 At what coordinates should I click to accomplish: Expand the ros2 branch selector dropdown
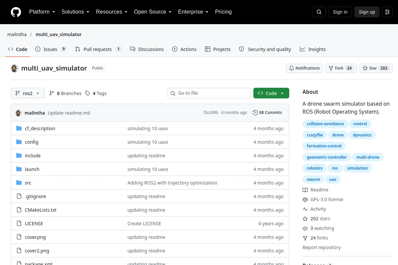click(28, 93)
